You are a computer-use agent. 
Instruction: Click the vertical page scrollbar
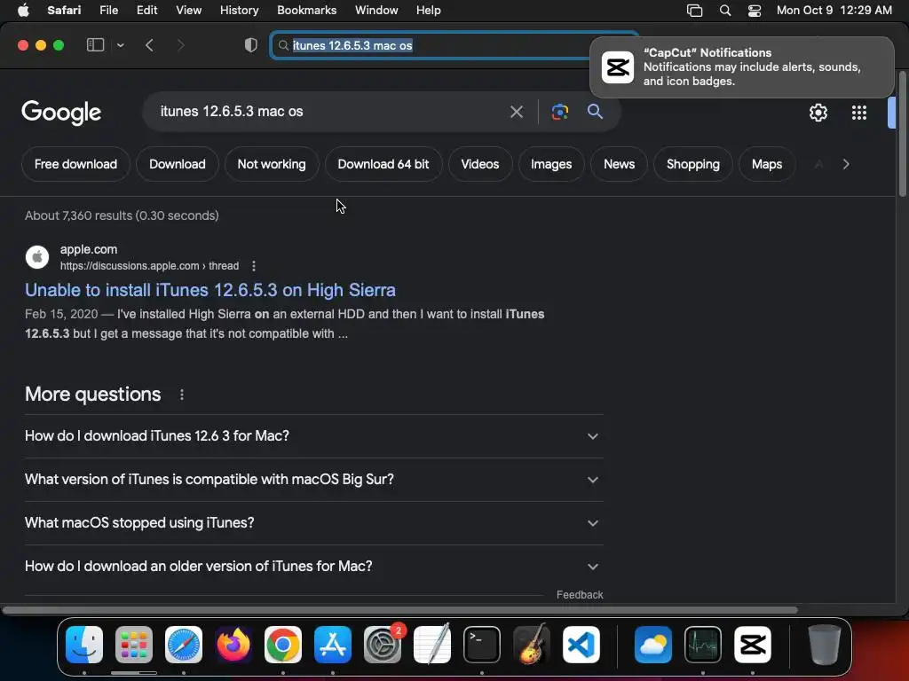[x=902, y=135]
